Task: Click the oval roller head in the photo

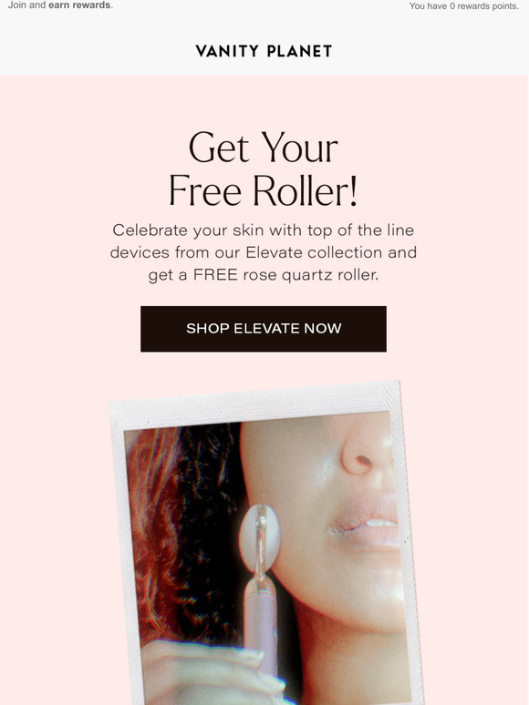Action: pos(259,538)
